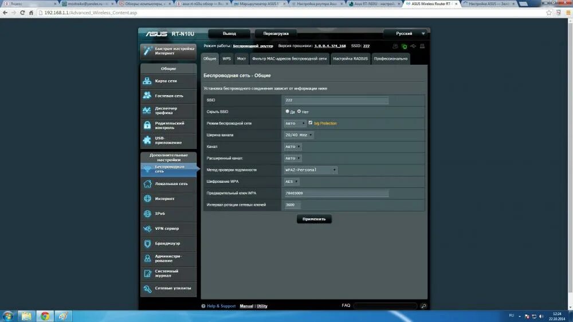Toggle b/g Protection checkbox
The image size is (573, 322).
(x=310, y=123)
